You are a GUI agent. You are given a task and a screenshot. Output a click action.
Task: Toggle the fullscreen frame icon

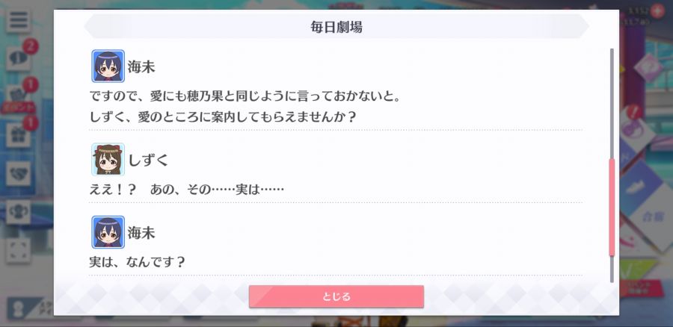[x=18, y=250]
